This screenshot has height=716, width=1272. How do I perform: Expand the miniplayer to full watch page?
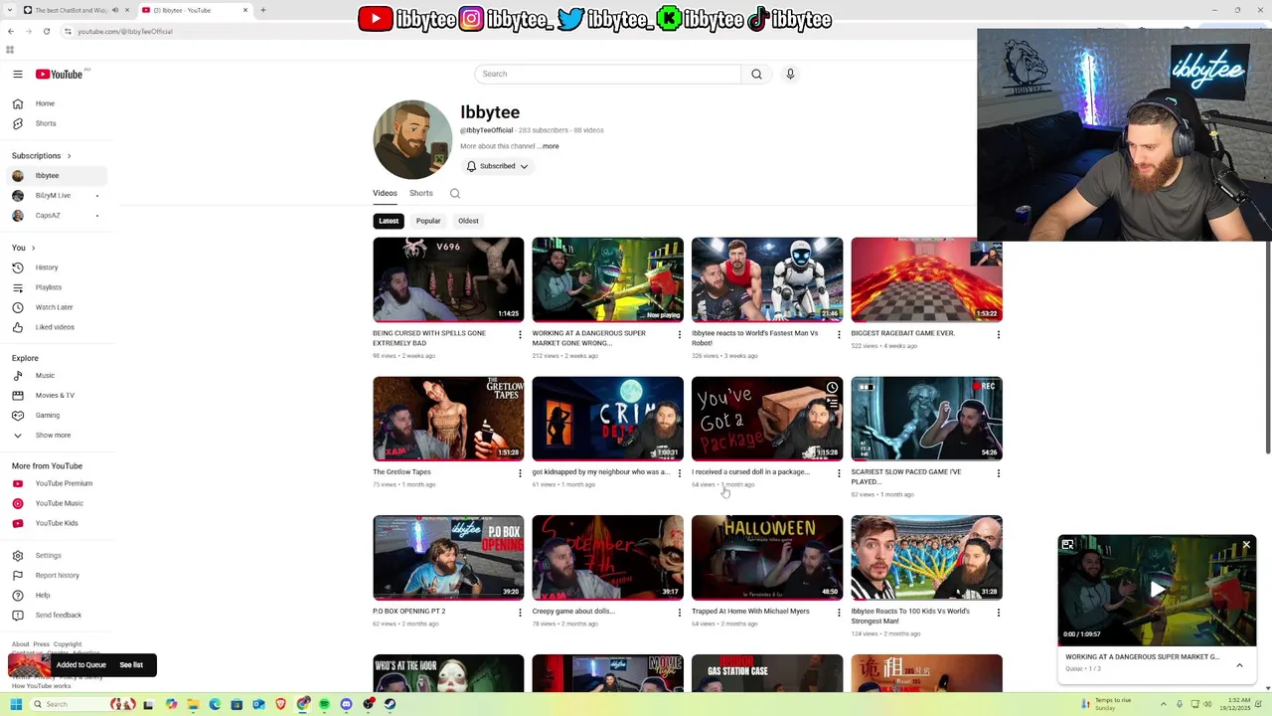click(1067, 545)
